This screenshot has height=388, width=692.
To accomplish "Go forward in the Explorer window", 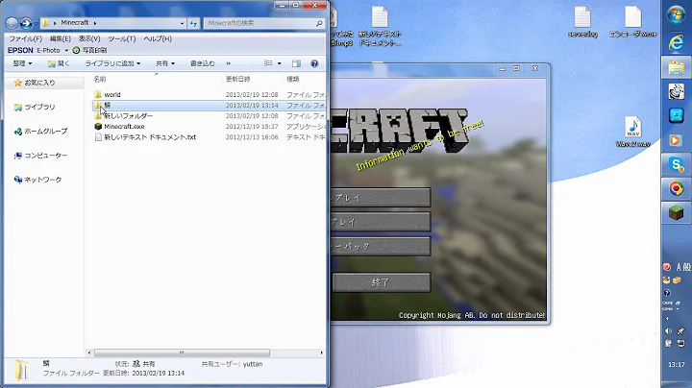I will coord(26,23).
